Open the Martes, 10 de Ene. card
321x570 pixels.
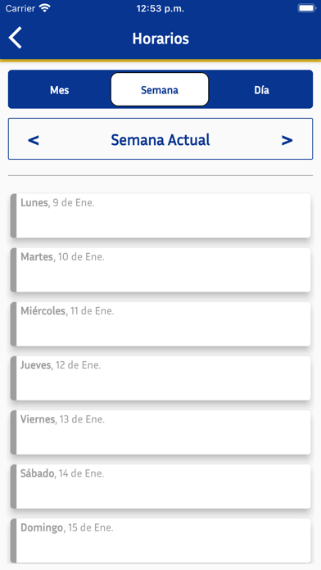160,269
